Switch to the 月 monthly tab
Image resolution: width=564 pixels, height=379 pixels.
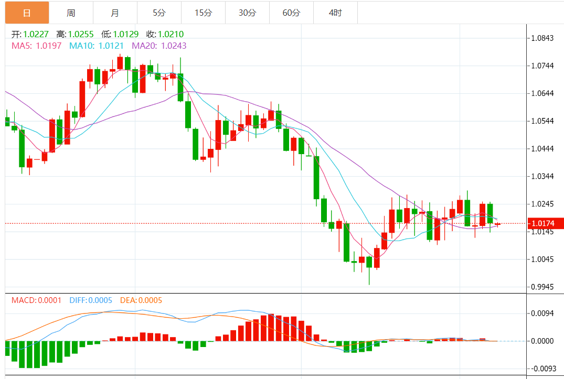click(x=115, y=13)
